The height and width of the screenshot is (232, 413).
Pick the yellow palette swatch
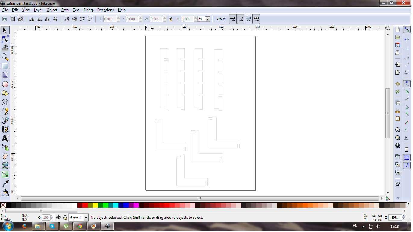tap(95, 205)
